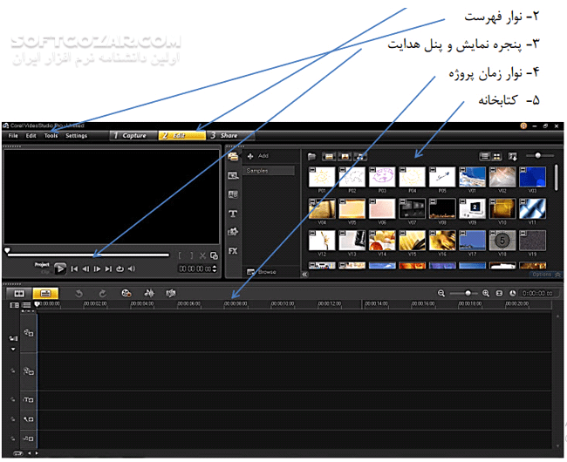Step back one frame with Previous button
This screenshot has width=567, height=462.
[85, 268]
